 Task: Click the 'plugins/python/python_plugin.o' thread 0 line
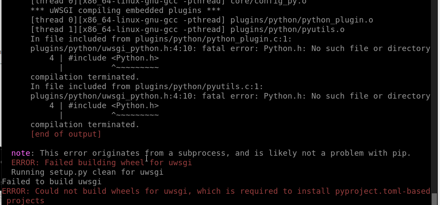click(202, 20)
